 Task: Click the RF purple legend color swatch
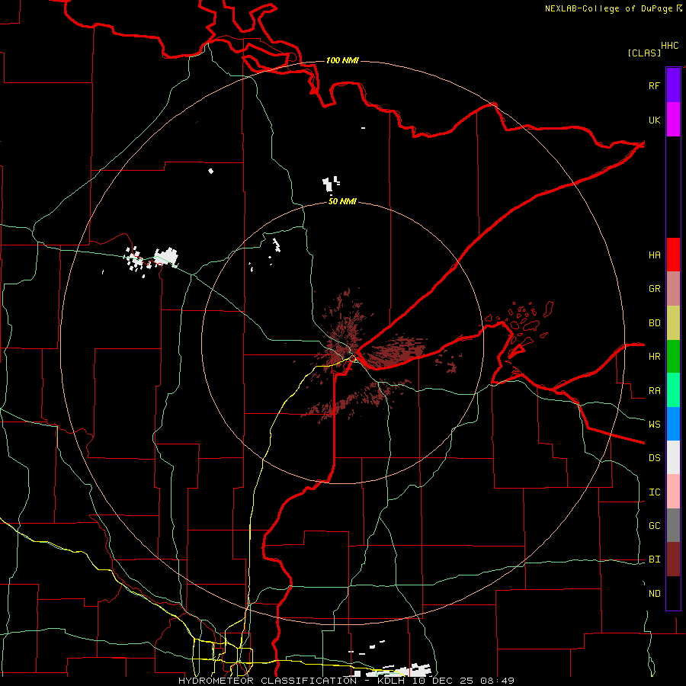pos(673,85)
